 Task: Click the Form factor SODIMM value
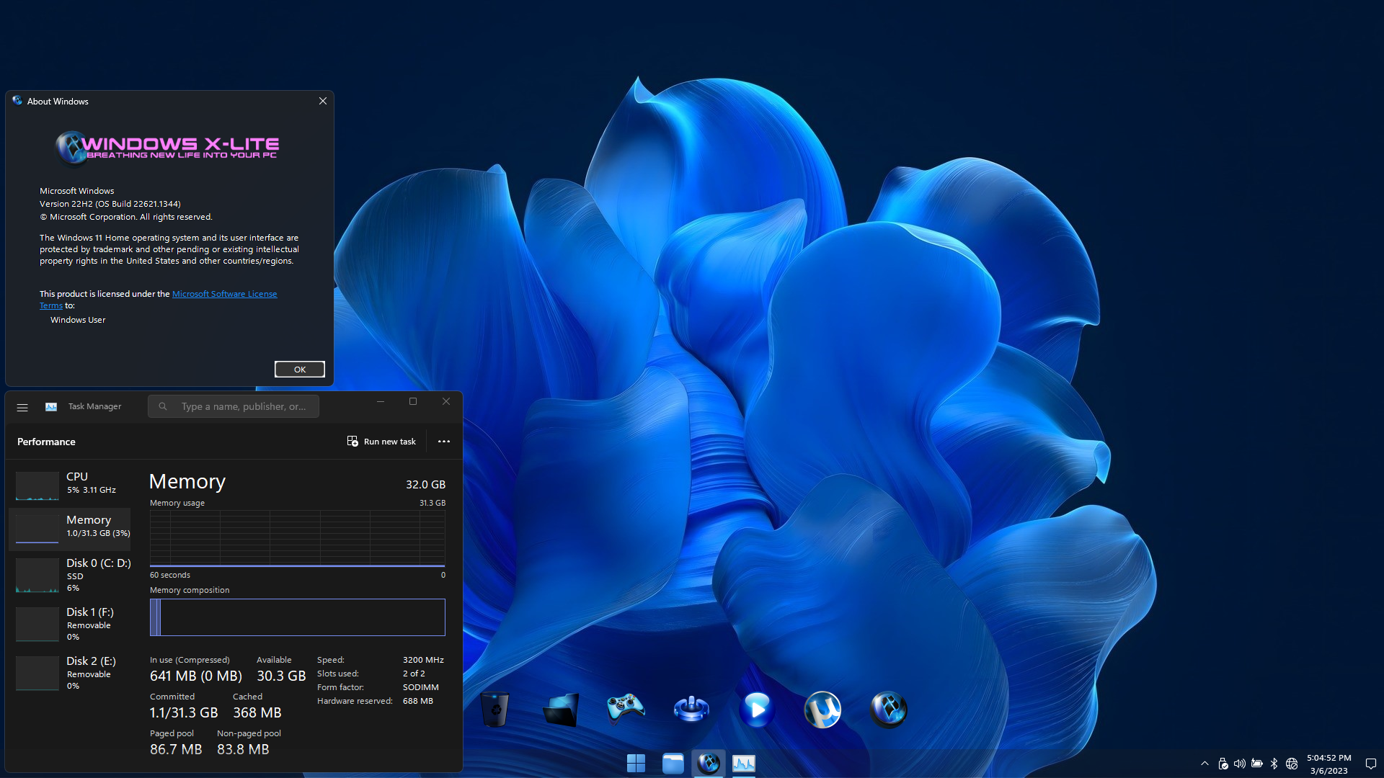click(x=420, y=687)
